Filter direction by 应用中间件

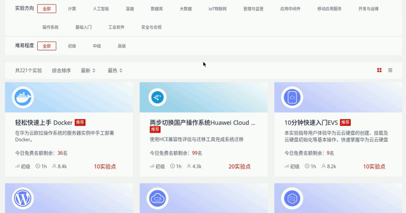click(x=291, y=9)
